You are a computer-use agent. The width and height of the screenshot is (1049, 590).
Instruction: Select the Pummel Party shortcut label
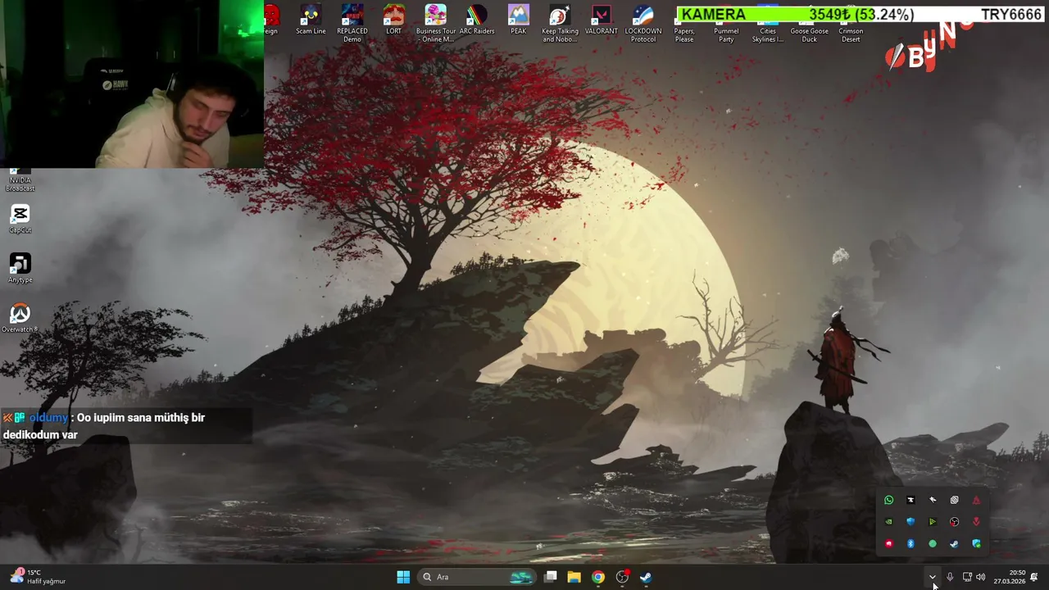(726, 35)
